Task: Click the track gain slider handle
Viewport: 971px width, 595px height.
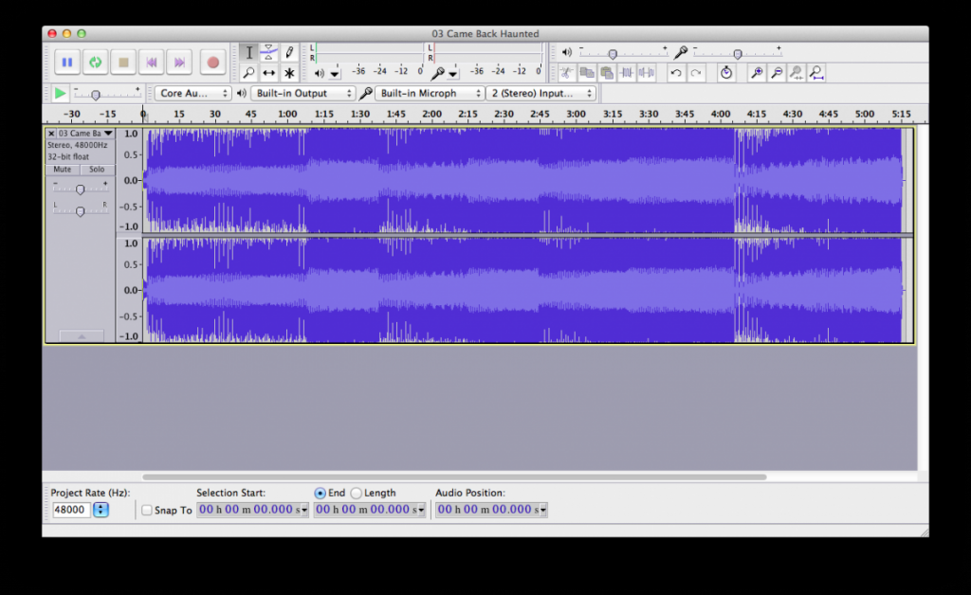Action: click(80, 189)
